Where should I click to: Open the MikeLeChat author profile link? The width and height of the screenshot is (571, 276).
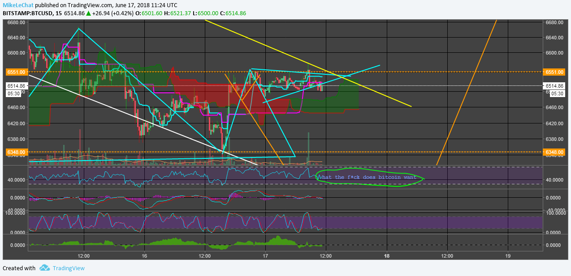coord(17,5)
